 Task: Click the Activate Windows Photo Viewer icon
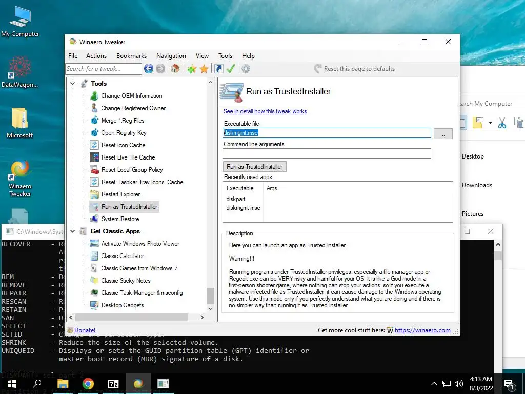pos(94,244)
